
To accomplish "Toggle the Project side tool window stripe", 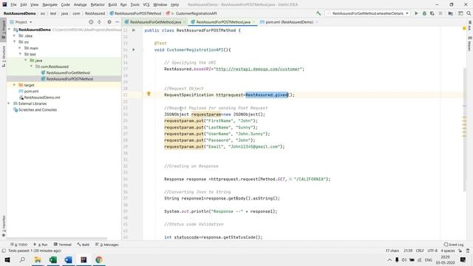I will [4, 29].
